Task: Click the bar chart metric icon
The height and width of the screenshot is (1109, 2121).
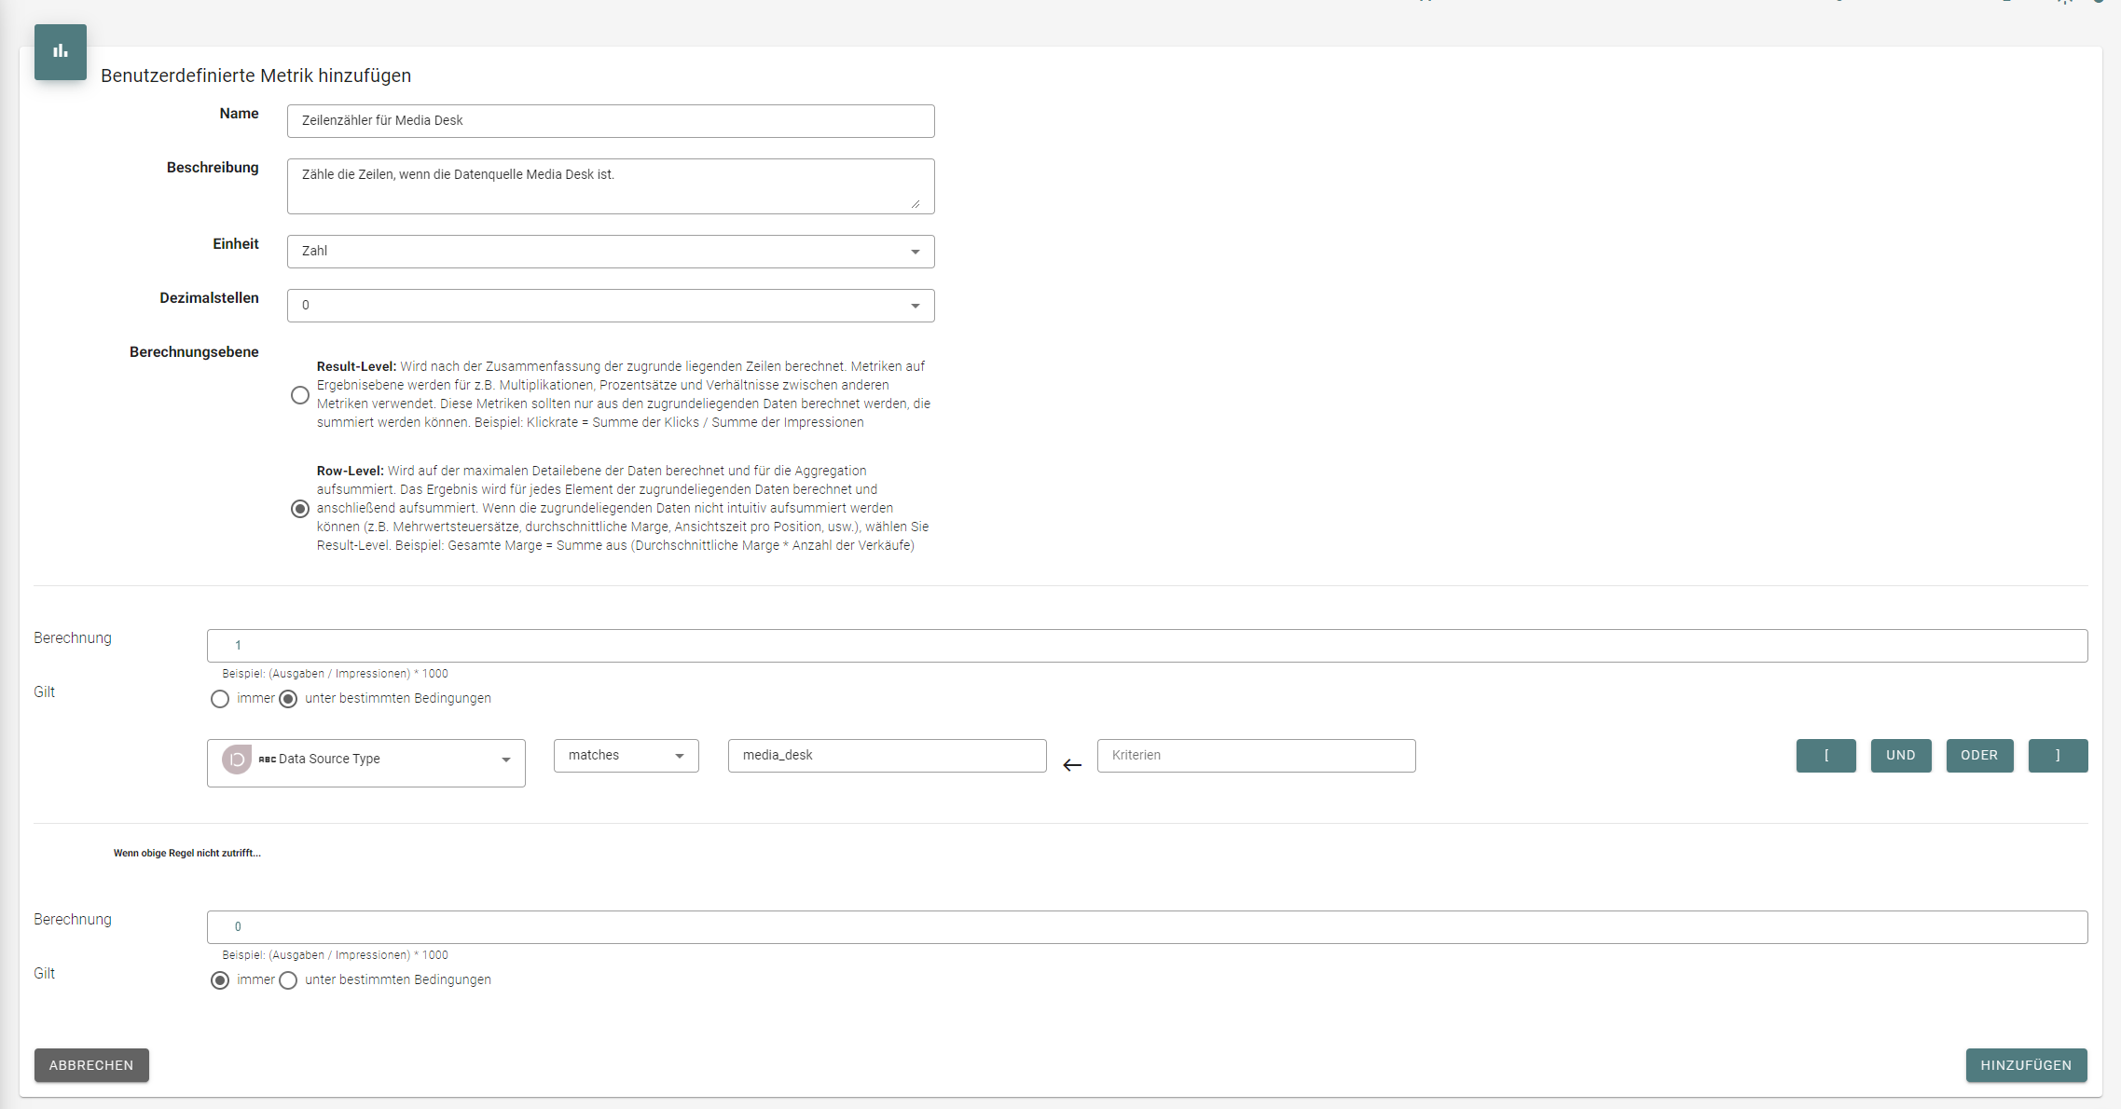Action: click(x=61, y=52)
